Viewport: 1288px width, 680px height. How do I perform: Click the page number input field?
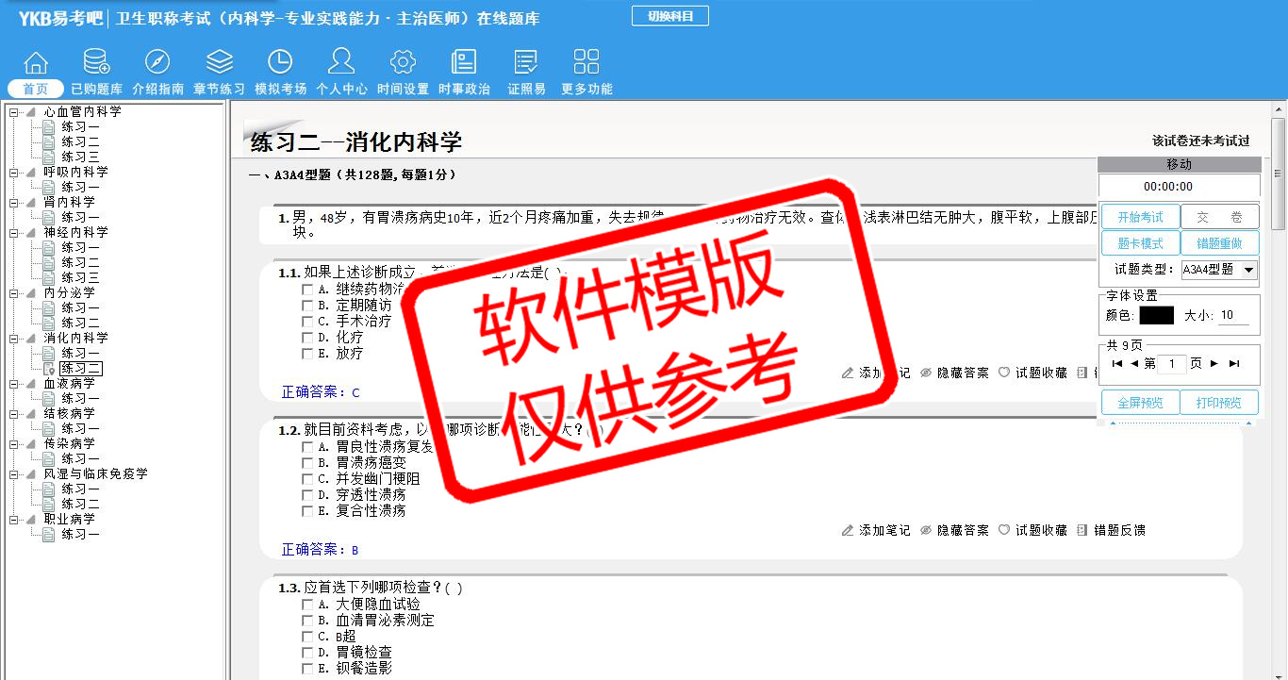pyautogui.click(x=1172, y=364)
